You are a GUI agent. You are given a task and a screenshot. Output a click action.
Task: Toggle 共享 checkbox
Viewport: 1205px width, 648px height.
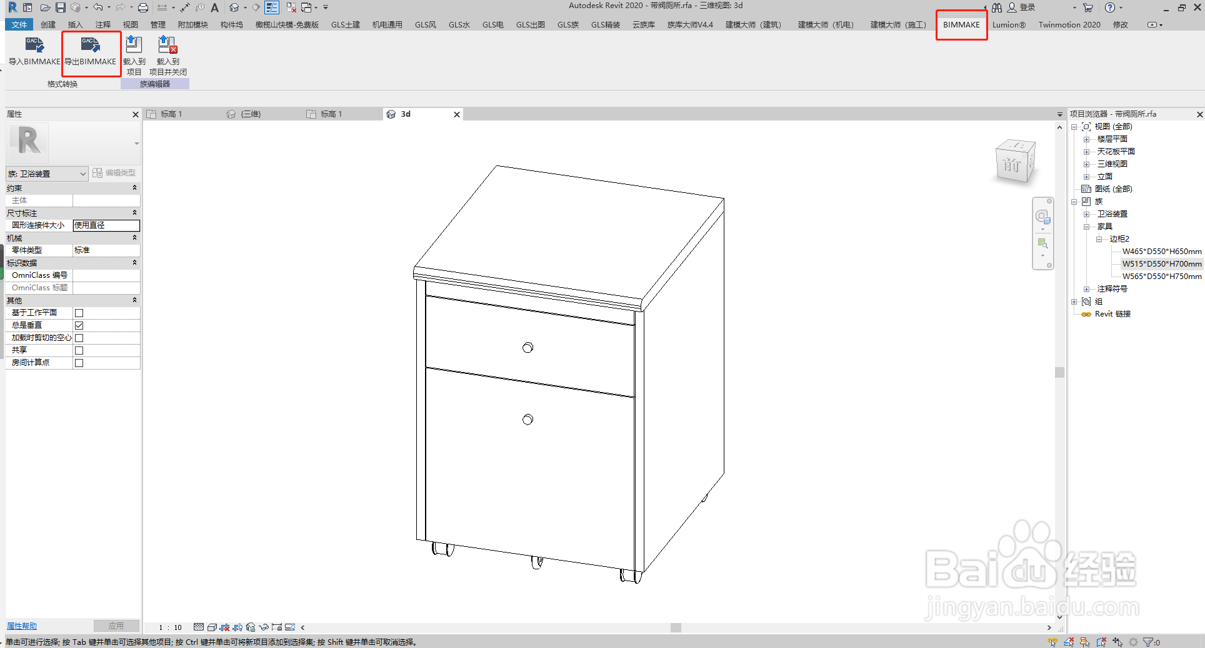coord(79,350)
